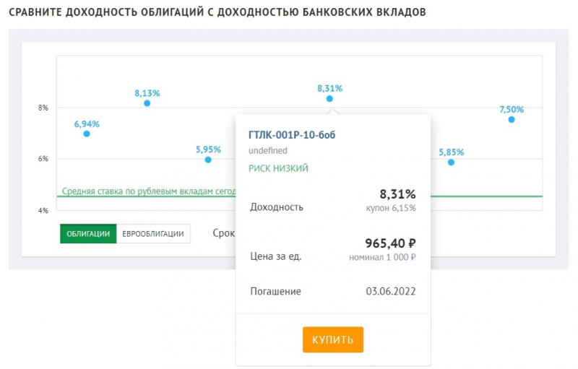Switch to the ЕВРООБЛИГАЦИИ tab
This screenshot has width=578, height=369.
pyautogui.click(x=153, y=234)
